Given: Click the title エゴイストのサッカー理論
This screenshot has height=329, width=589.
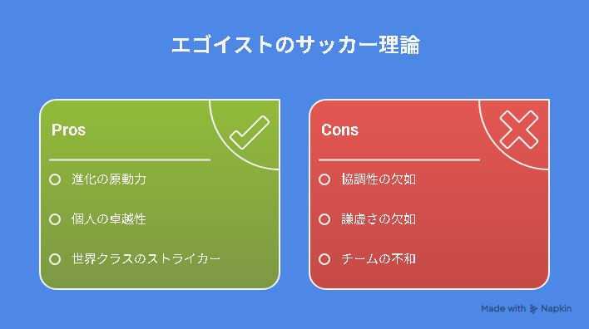Looking at the screenshot, I should click(295, 45).
